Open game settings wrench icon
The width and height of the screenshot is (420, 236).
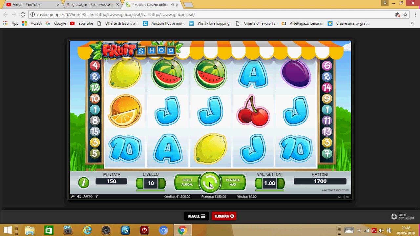point(73,196)
